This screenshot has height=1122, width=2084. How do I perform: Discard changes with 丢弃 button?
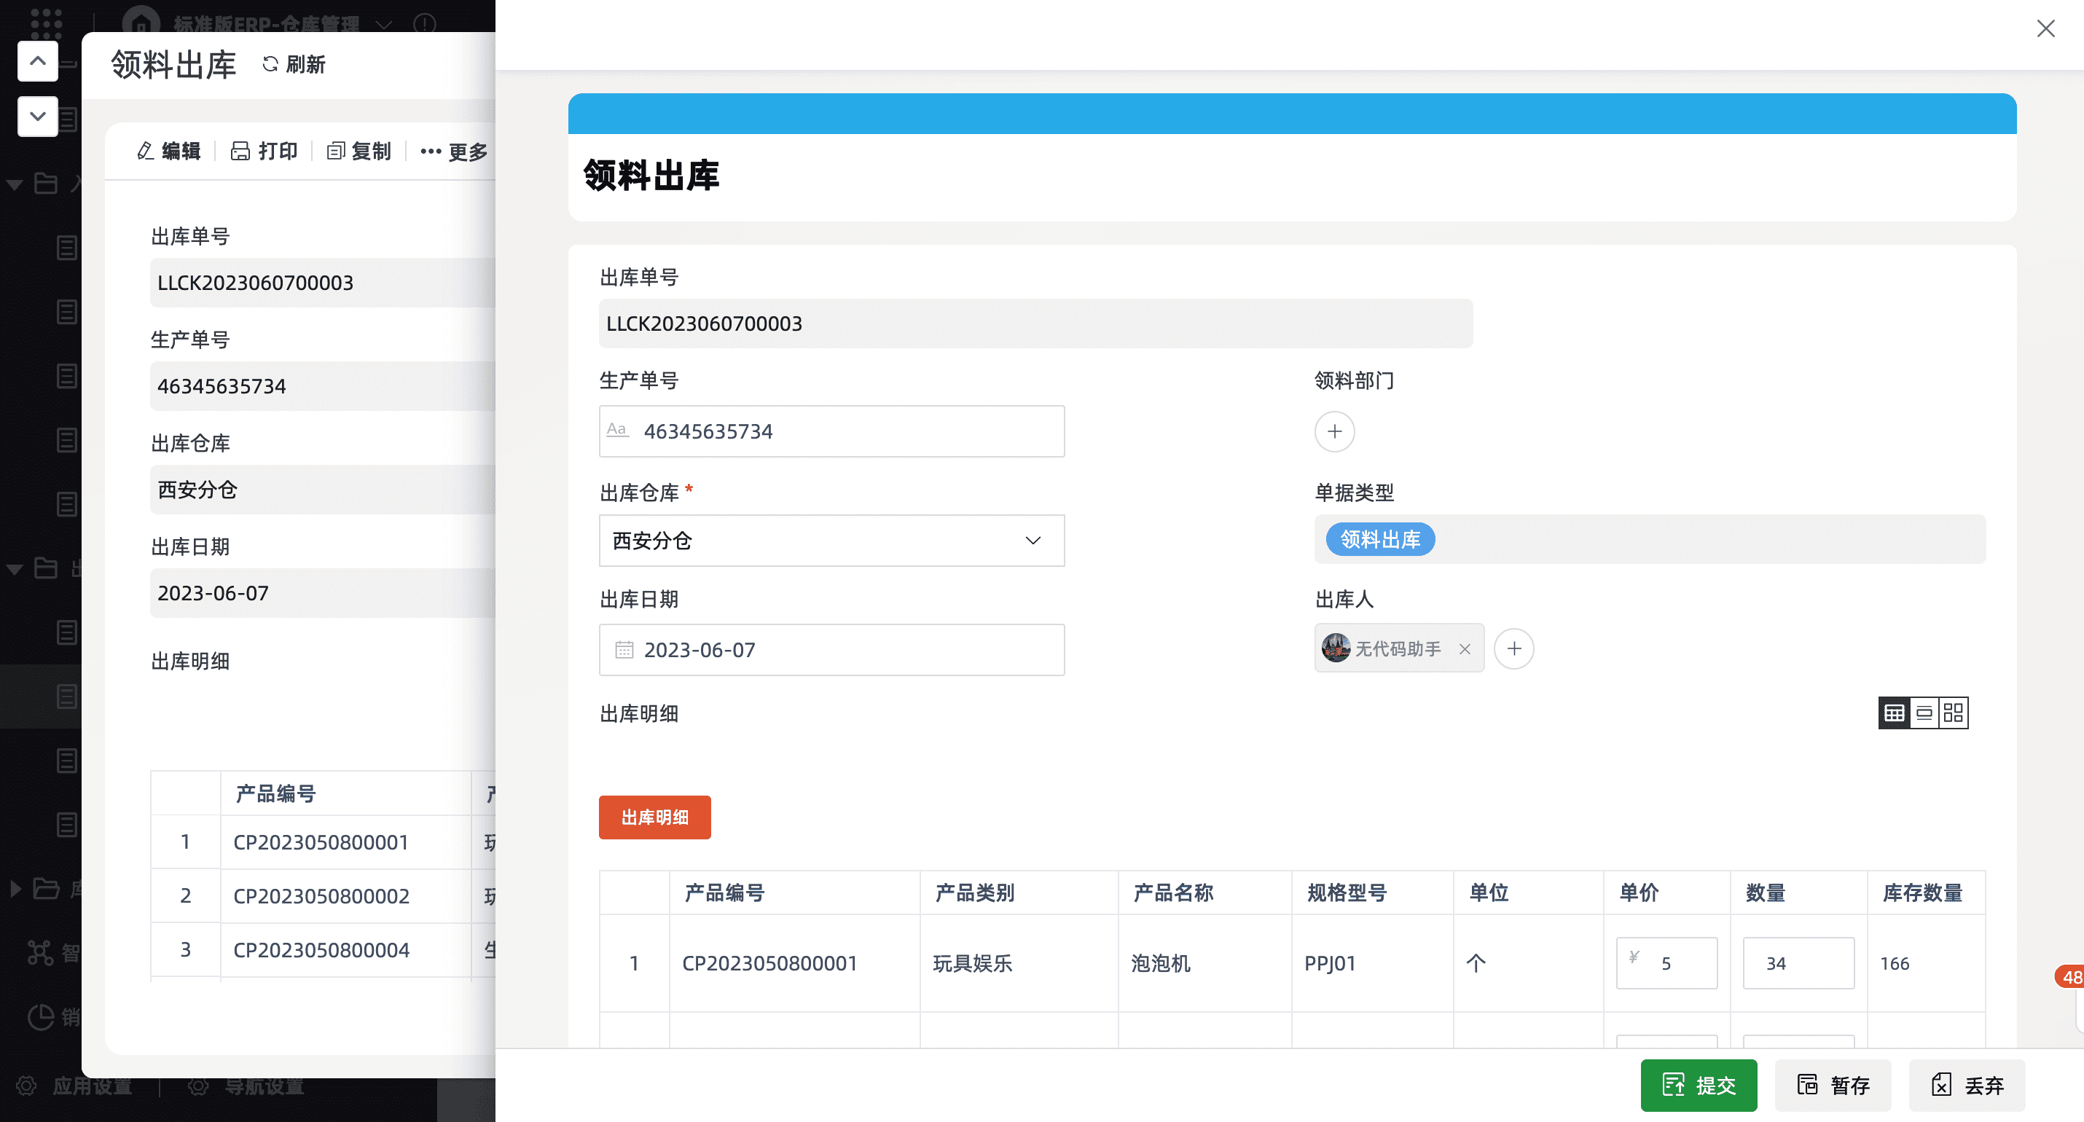[x=1967, y=1085]
